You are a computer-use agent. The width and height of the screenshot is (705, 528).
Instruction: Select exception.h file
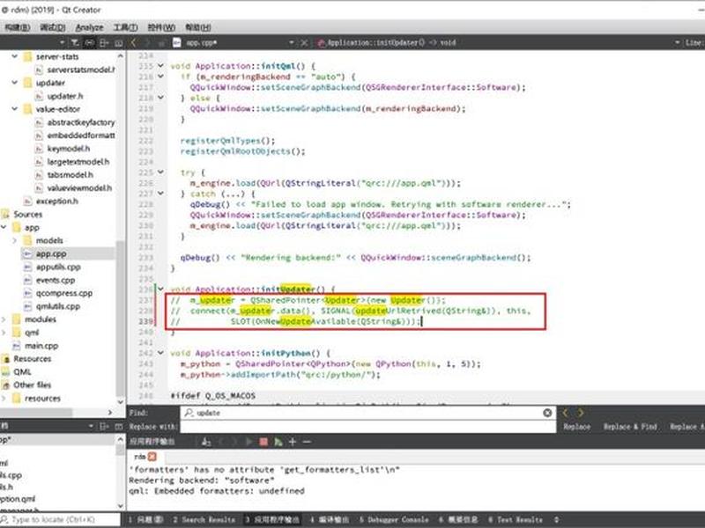[x=56, y=202]
